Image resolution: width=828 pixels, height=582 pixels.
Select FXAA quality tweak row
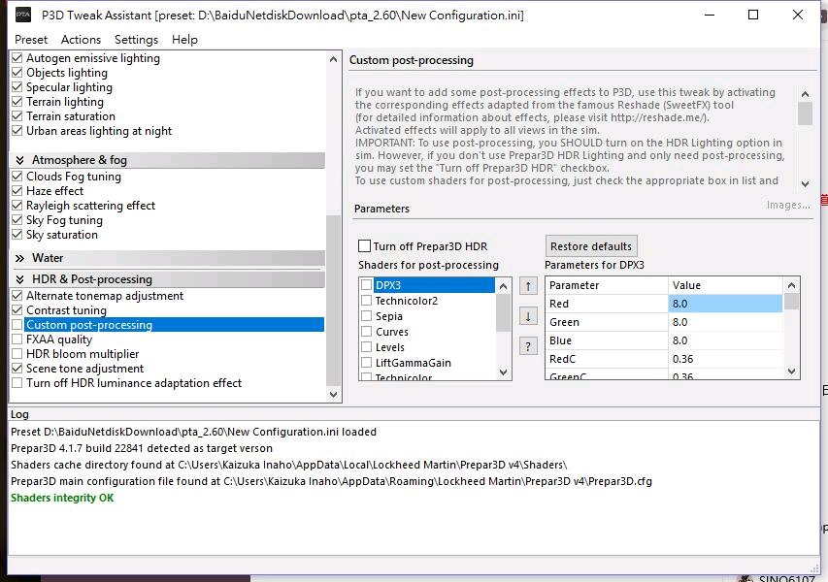pyautogui.click(x=59, y=339)
